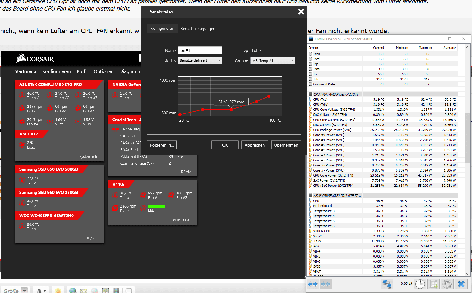The image size is (472, 293).
Task: Click HWiNFO clock reset-timer icon
Action: pos(420,284)
